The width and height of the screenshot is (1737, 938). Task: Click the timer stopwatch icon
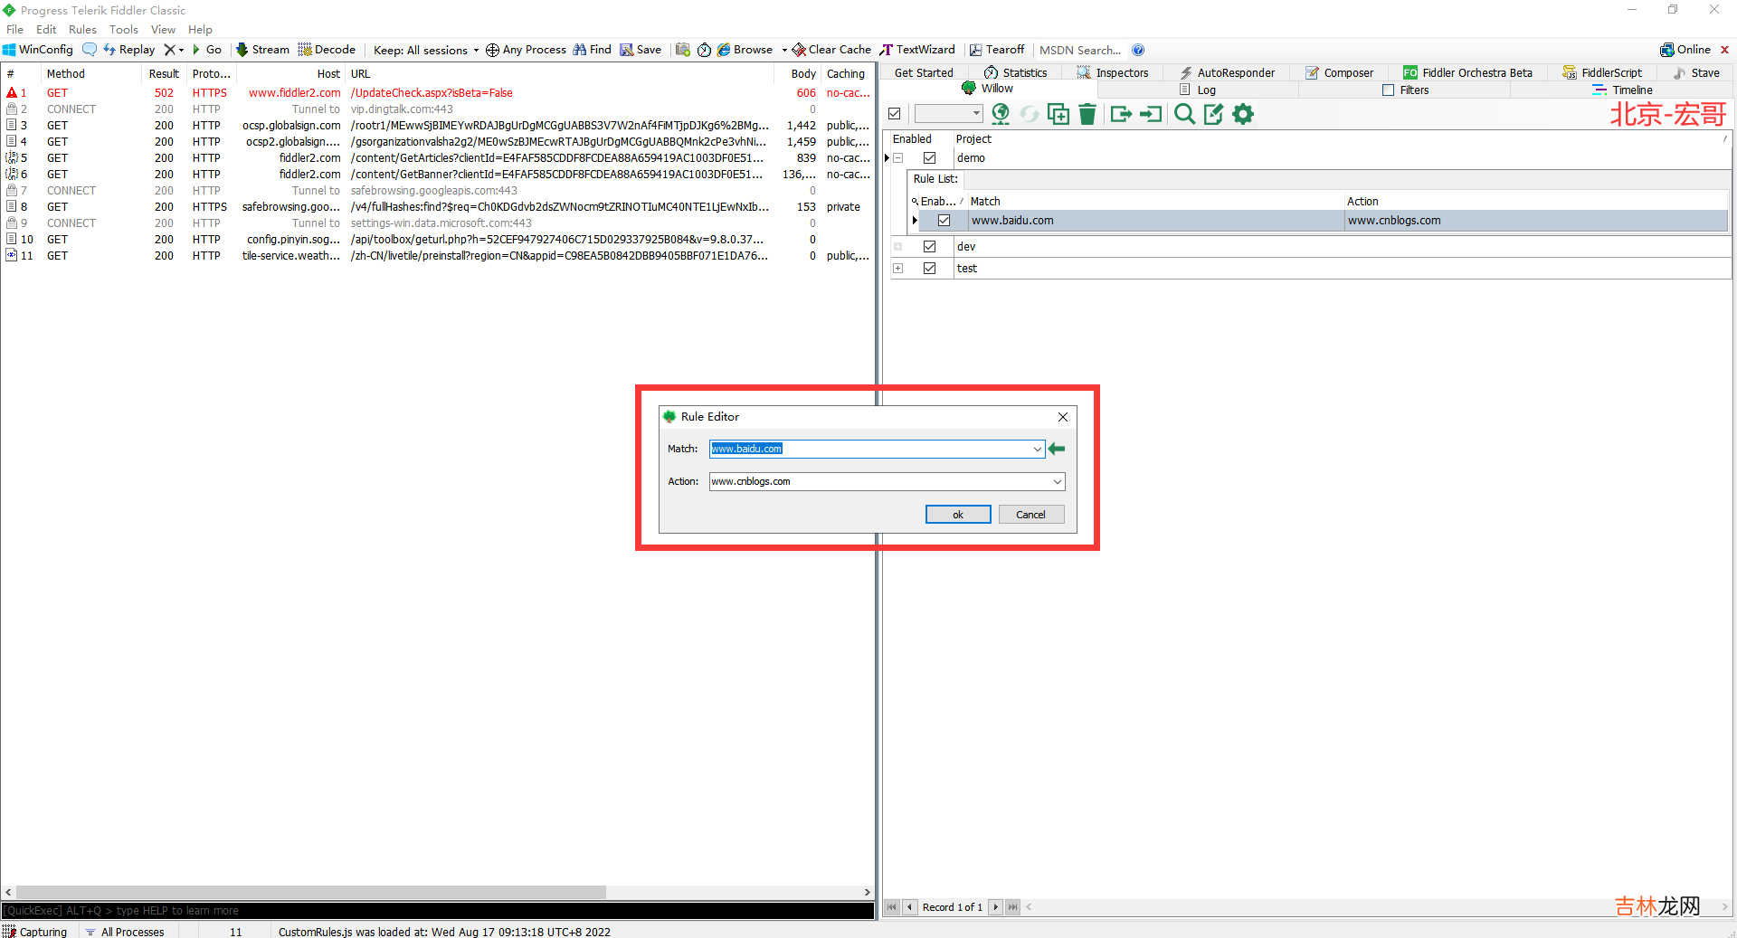tap(704, 50)
